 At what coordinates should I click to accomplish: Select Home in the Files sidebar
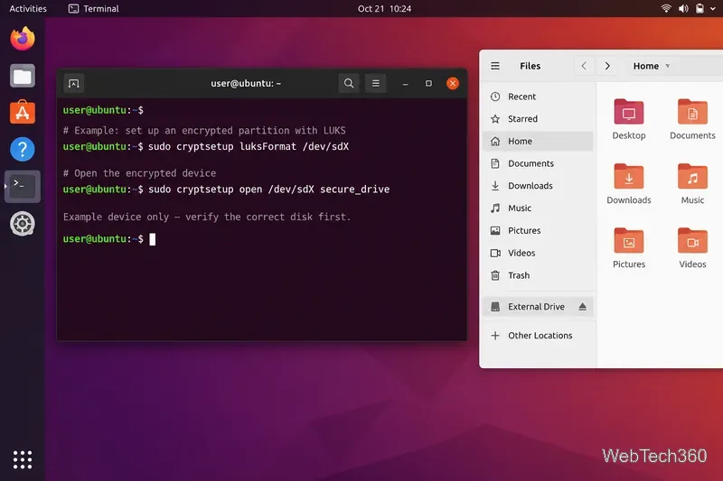(538, 142)
